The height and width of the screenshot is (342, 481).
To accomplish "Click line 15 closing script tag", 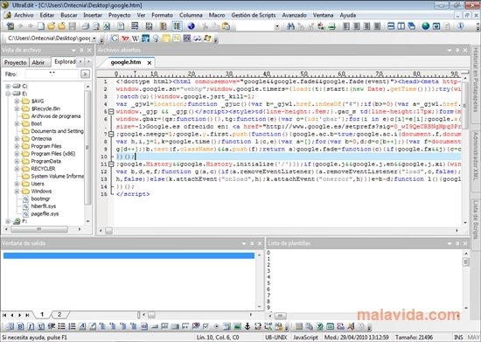I will click(x=133, y=194).
